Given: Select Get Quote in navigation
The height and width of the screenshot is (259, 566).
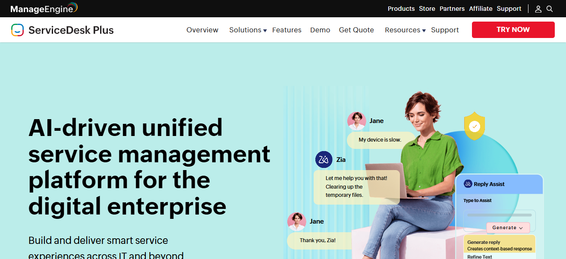Looking at the screenshot, I should (x=356, y=30).
